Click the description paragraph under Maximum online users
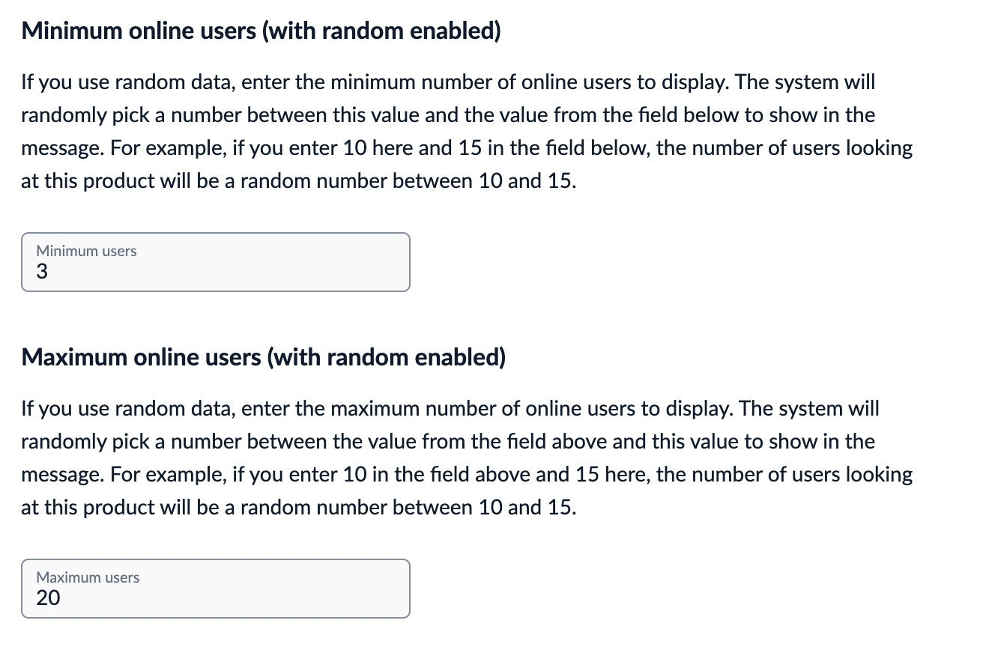995x653 pixels. (x=466, y=458)
